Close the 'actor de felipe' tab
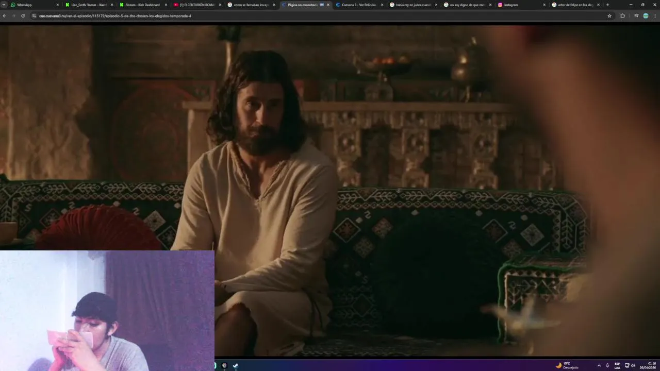 [x=598, y=5]
